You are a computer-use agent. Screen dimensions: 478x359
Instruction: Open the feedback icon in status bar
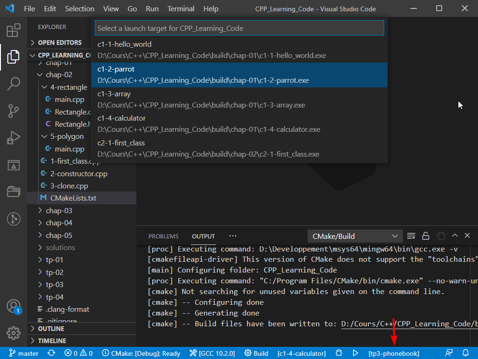(x=449, y=353)
